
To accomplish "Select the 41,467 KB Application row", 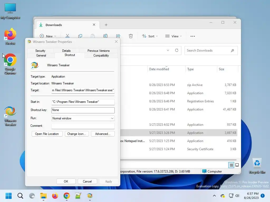I will (179, 109).
